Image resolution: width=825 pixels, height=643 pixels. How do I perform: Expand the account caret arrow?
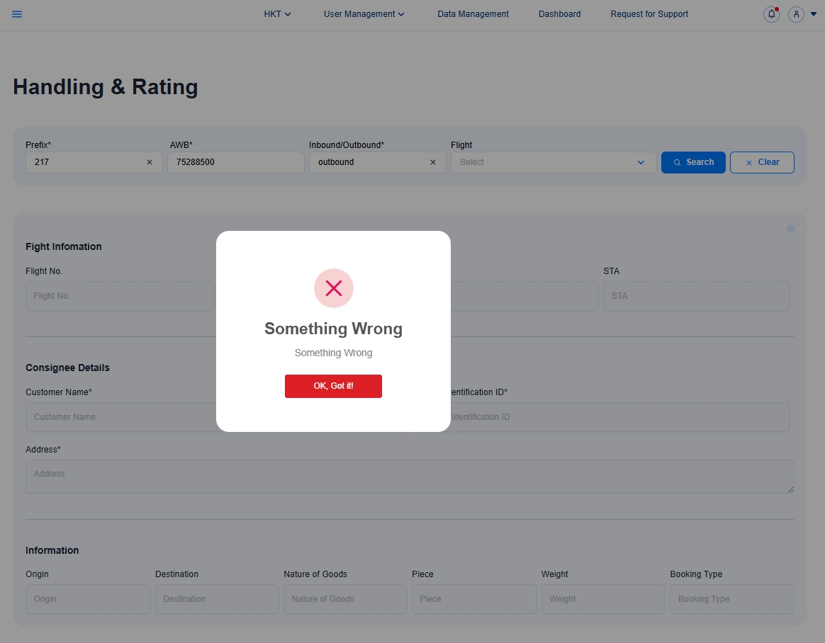tap(814, 14)
